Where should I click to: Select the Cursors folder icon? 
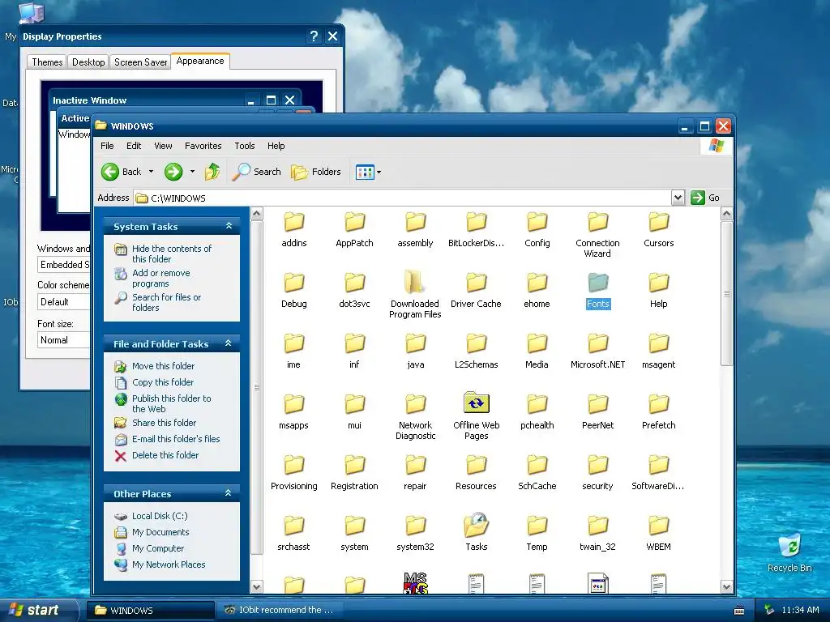(658, 222)
